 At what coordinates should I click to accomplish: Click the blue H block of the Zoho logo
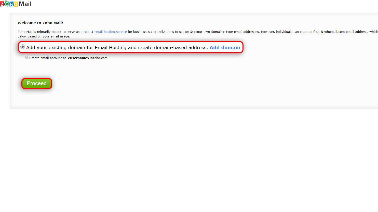(x=11, y=4)
